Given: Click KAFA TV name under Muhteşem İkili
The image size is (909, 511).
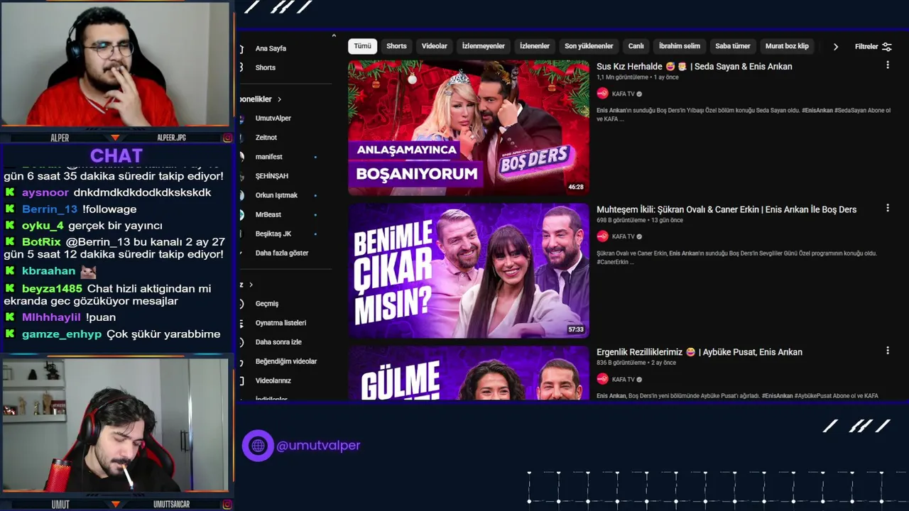Looking at the screenshot, I should 624,236.
